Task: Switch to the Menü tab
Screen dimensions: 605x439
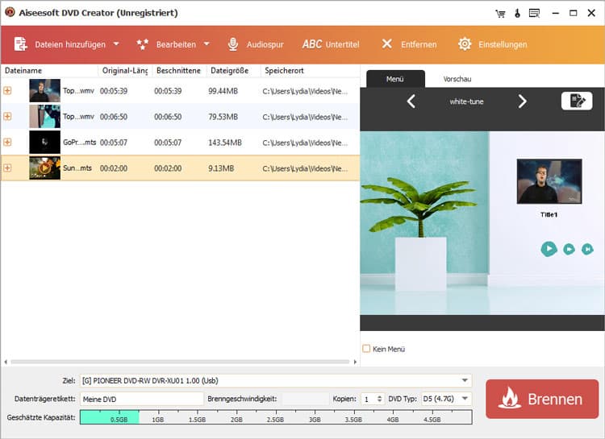Action: pos(395,79)
